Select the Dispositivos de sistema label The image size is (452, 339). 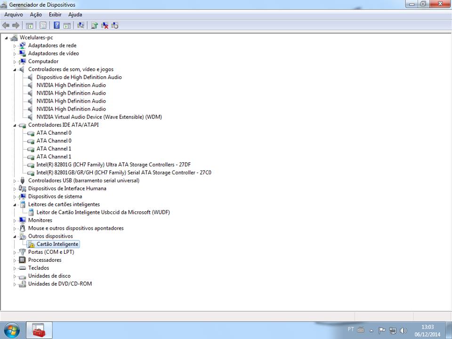pyautogui.click(x=55, y=197)
